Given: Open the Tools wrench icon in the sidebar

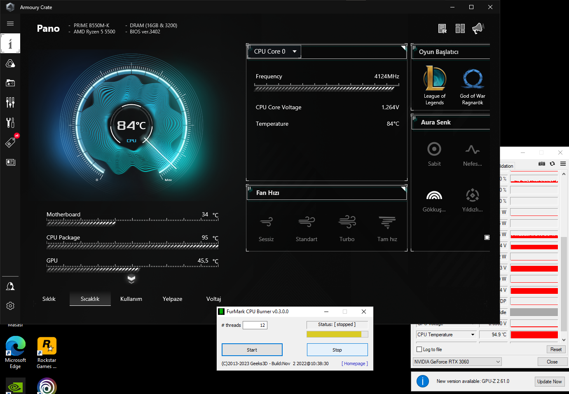Looking at the screenshot, I should 10,122.
